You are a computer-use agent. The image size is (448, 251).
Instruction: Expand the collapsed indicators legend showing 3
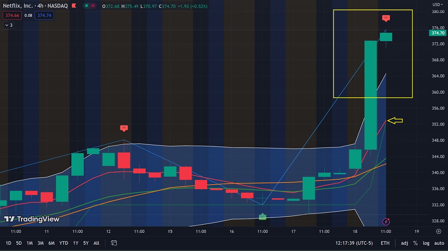(9, 25)
